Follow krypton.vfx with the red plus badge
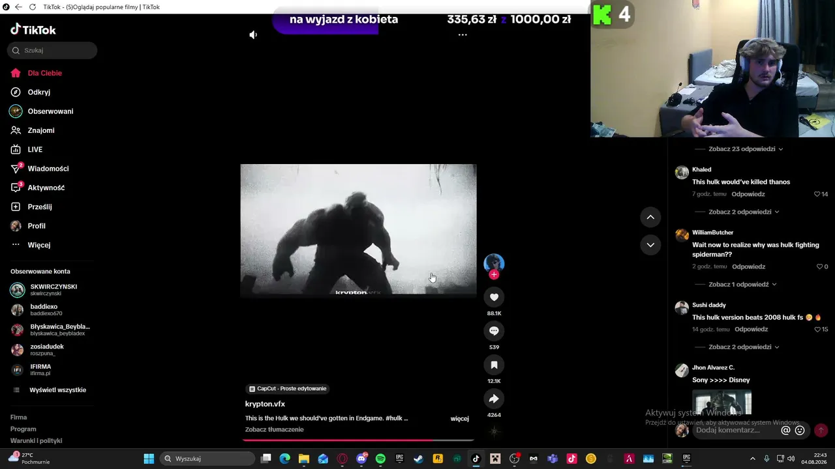The width and height of the screenshot is (835, 469). [x=494, y=275]
